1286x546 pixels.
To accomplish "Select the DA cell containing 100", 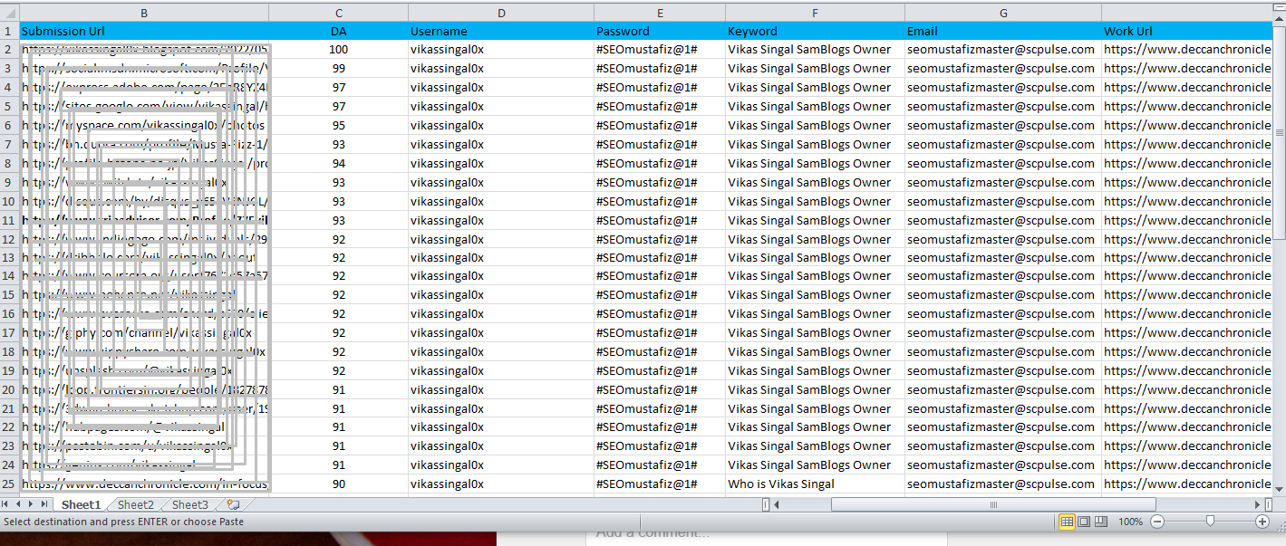I will (x=339, y=49).
